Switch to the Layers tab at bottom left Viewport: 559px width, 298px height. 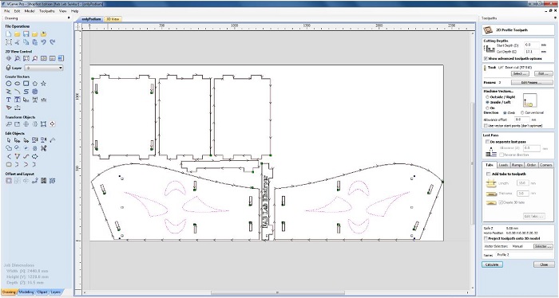(x=55, y=292)
